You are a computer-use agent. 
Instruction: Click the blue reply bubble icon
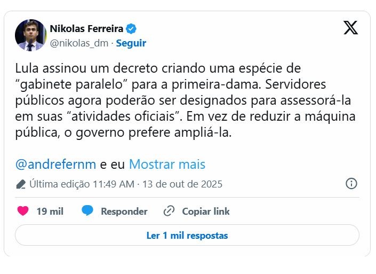pyautogui.click(x=87, y=211)
